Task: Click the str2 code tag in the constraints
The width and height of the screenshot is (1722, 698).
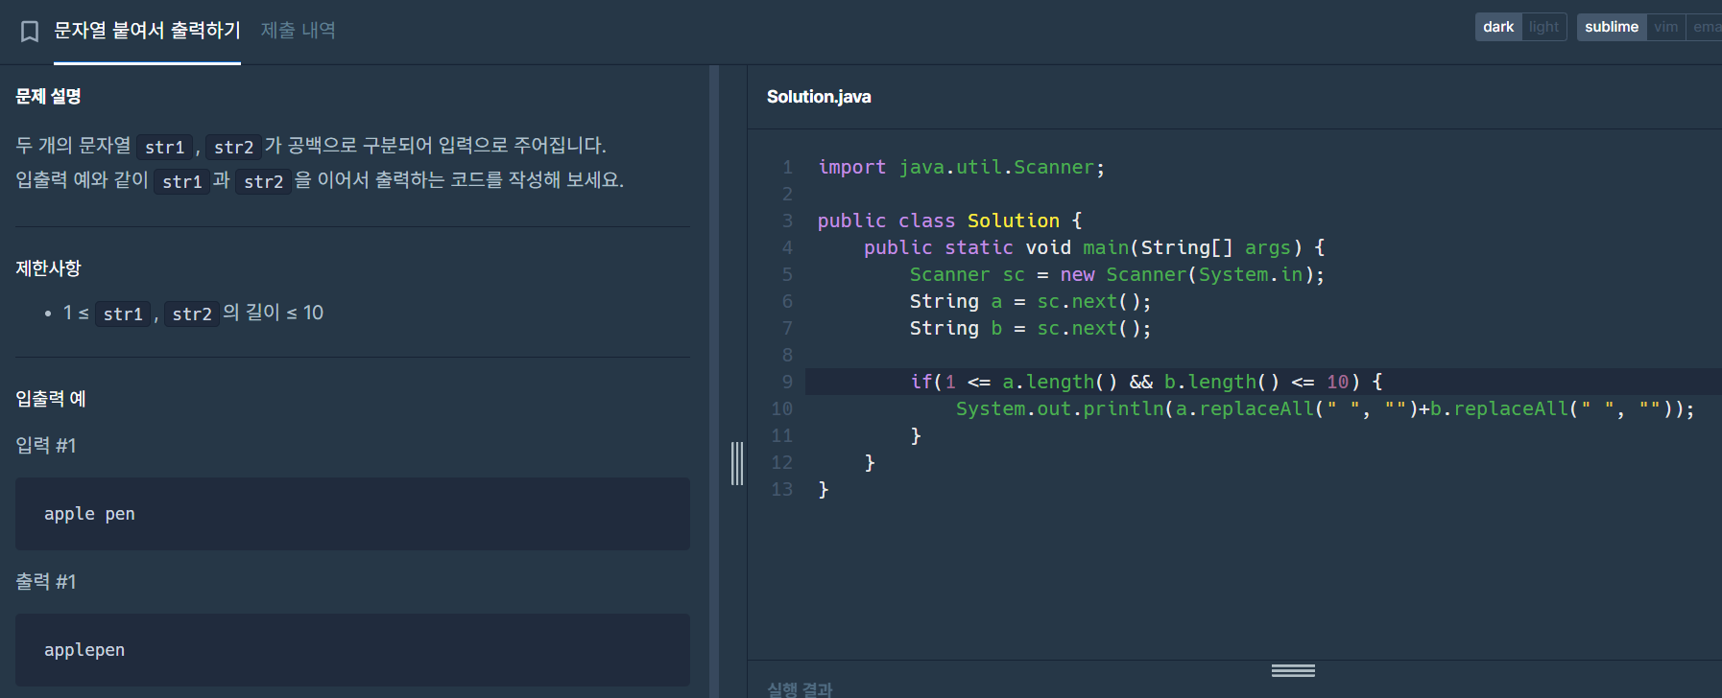Action: [x=192, y=314]
